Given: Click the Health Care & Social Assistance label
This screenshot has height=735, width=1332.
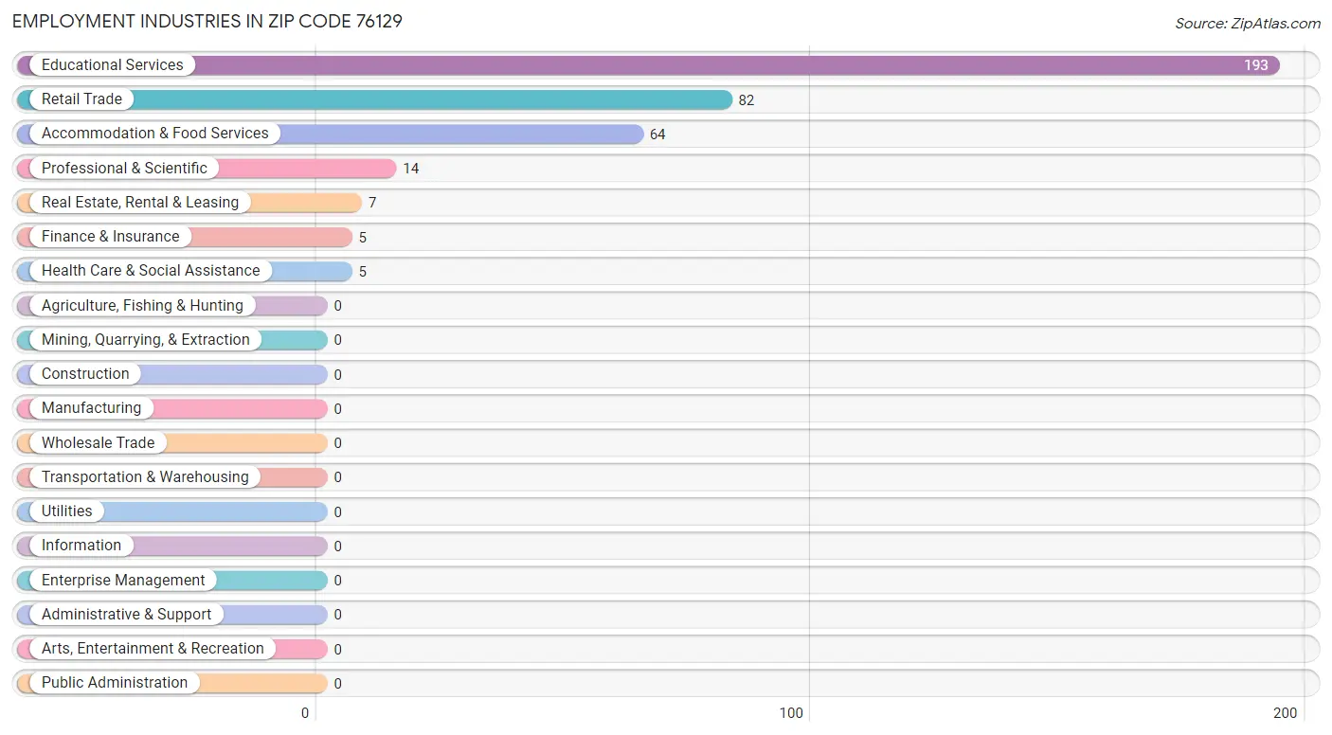Looking at the screenshot, I should pos(151,271).
